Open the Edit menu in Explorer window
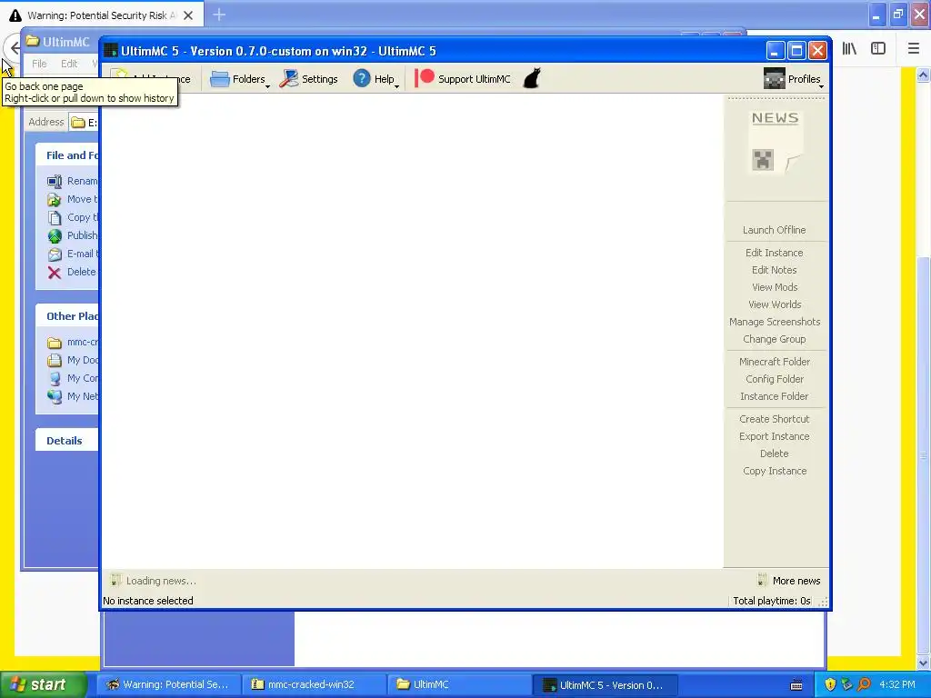This screenshot has height=698, width=931. coord(69,64)
